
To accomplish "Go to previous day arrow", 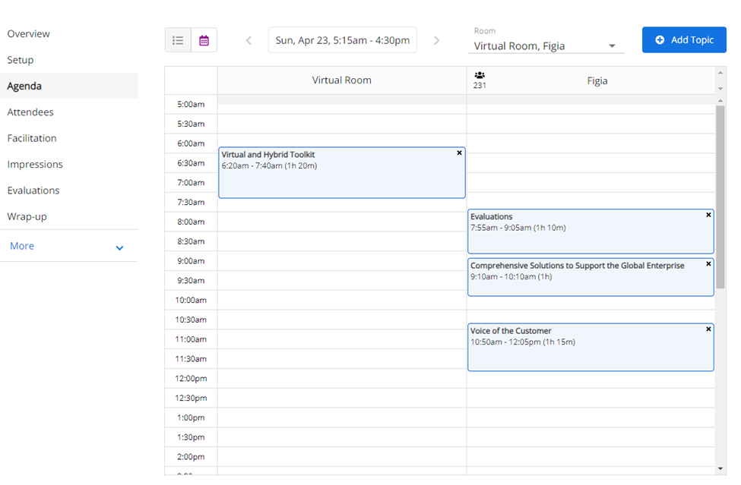I will coord(249,40).
